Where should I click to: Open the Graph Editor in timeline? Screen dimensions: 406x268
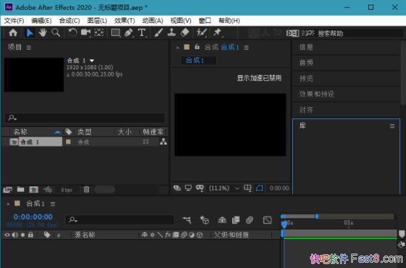coord(267,220)
